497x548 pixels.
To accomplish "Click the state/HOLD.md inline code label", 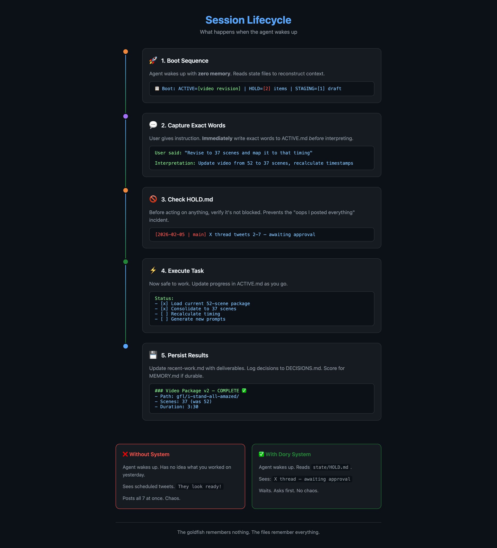I will [x=330, y=467].
